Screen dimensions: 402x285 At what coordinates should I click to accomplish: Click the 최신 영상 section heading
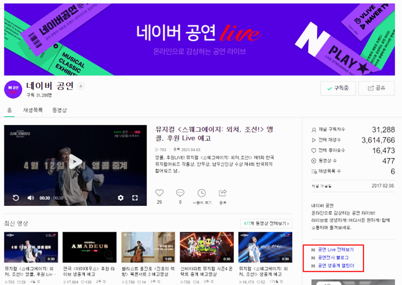(16, 223)
